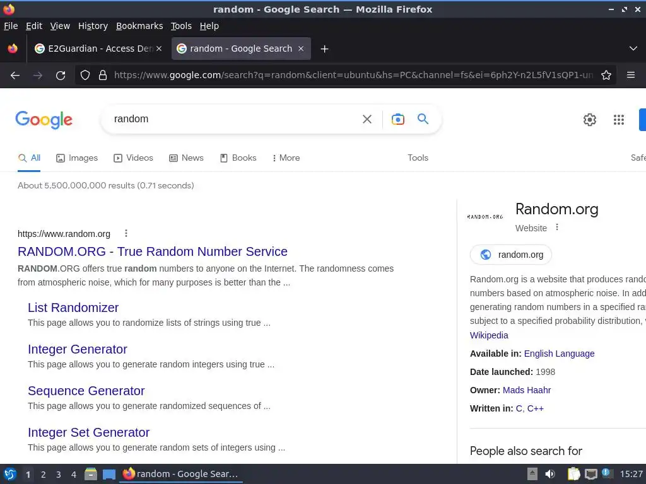Click the English Language link
This screenshot has width=646, height=484.
tap(559, 354)
